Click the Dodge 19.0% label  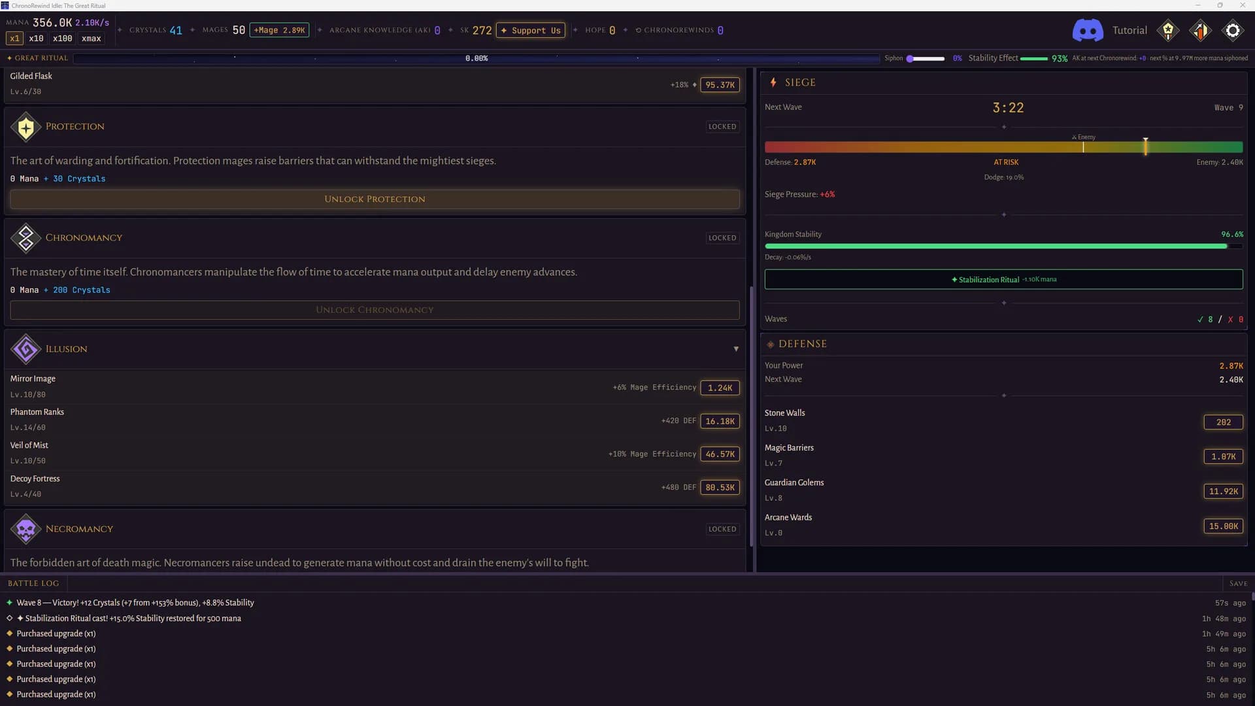click(1004, 177)
